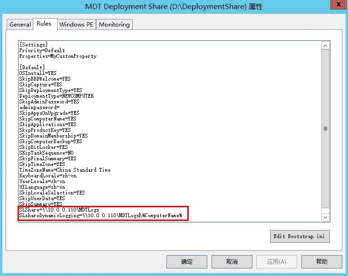This screenshot has width=348, height=276.
Task: Click the SkipTimeZone=YES line
Action: [x=42, y=164]
